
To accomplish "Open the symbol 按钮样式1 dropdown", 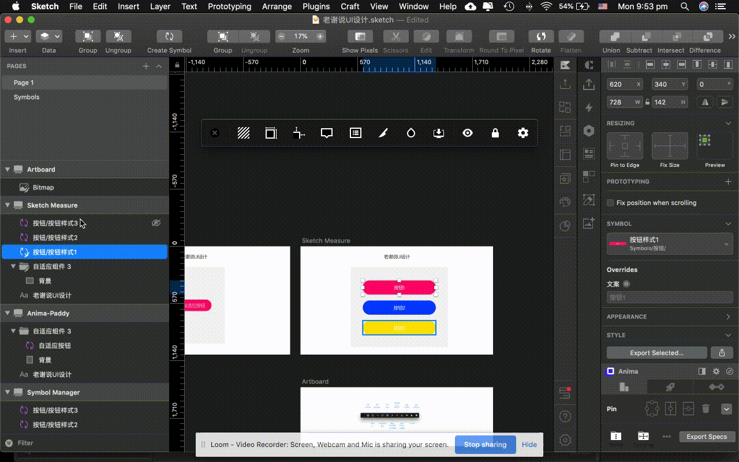I will click(670, 243).
